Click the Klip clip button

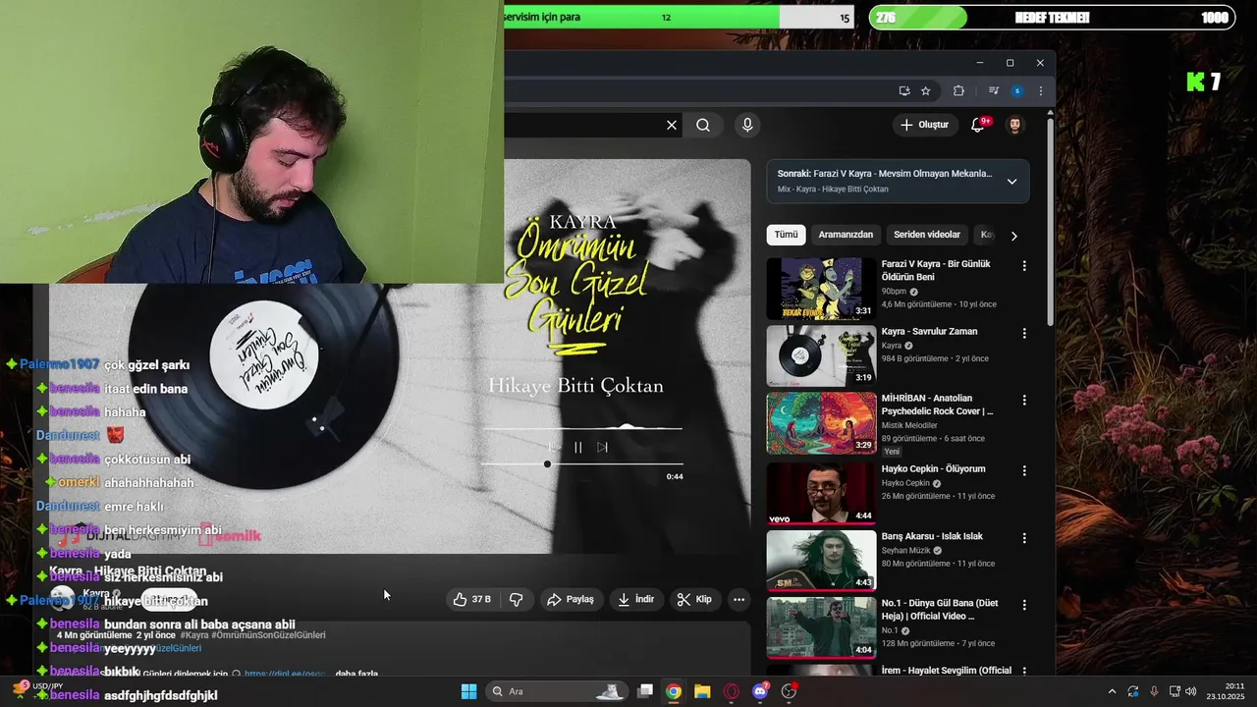694,599
